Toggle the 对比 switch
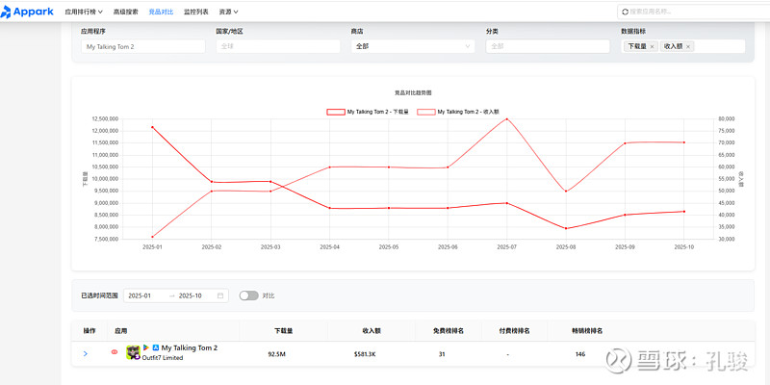The image size is (770, 385). [x=248, y=295]
